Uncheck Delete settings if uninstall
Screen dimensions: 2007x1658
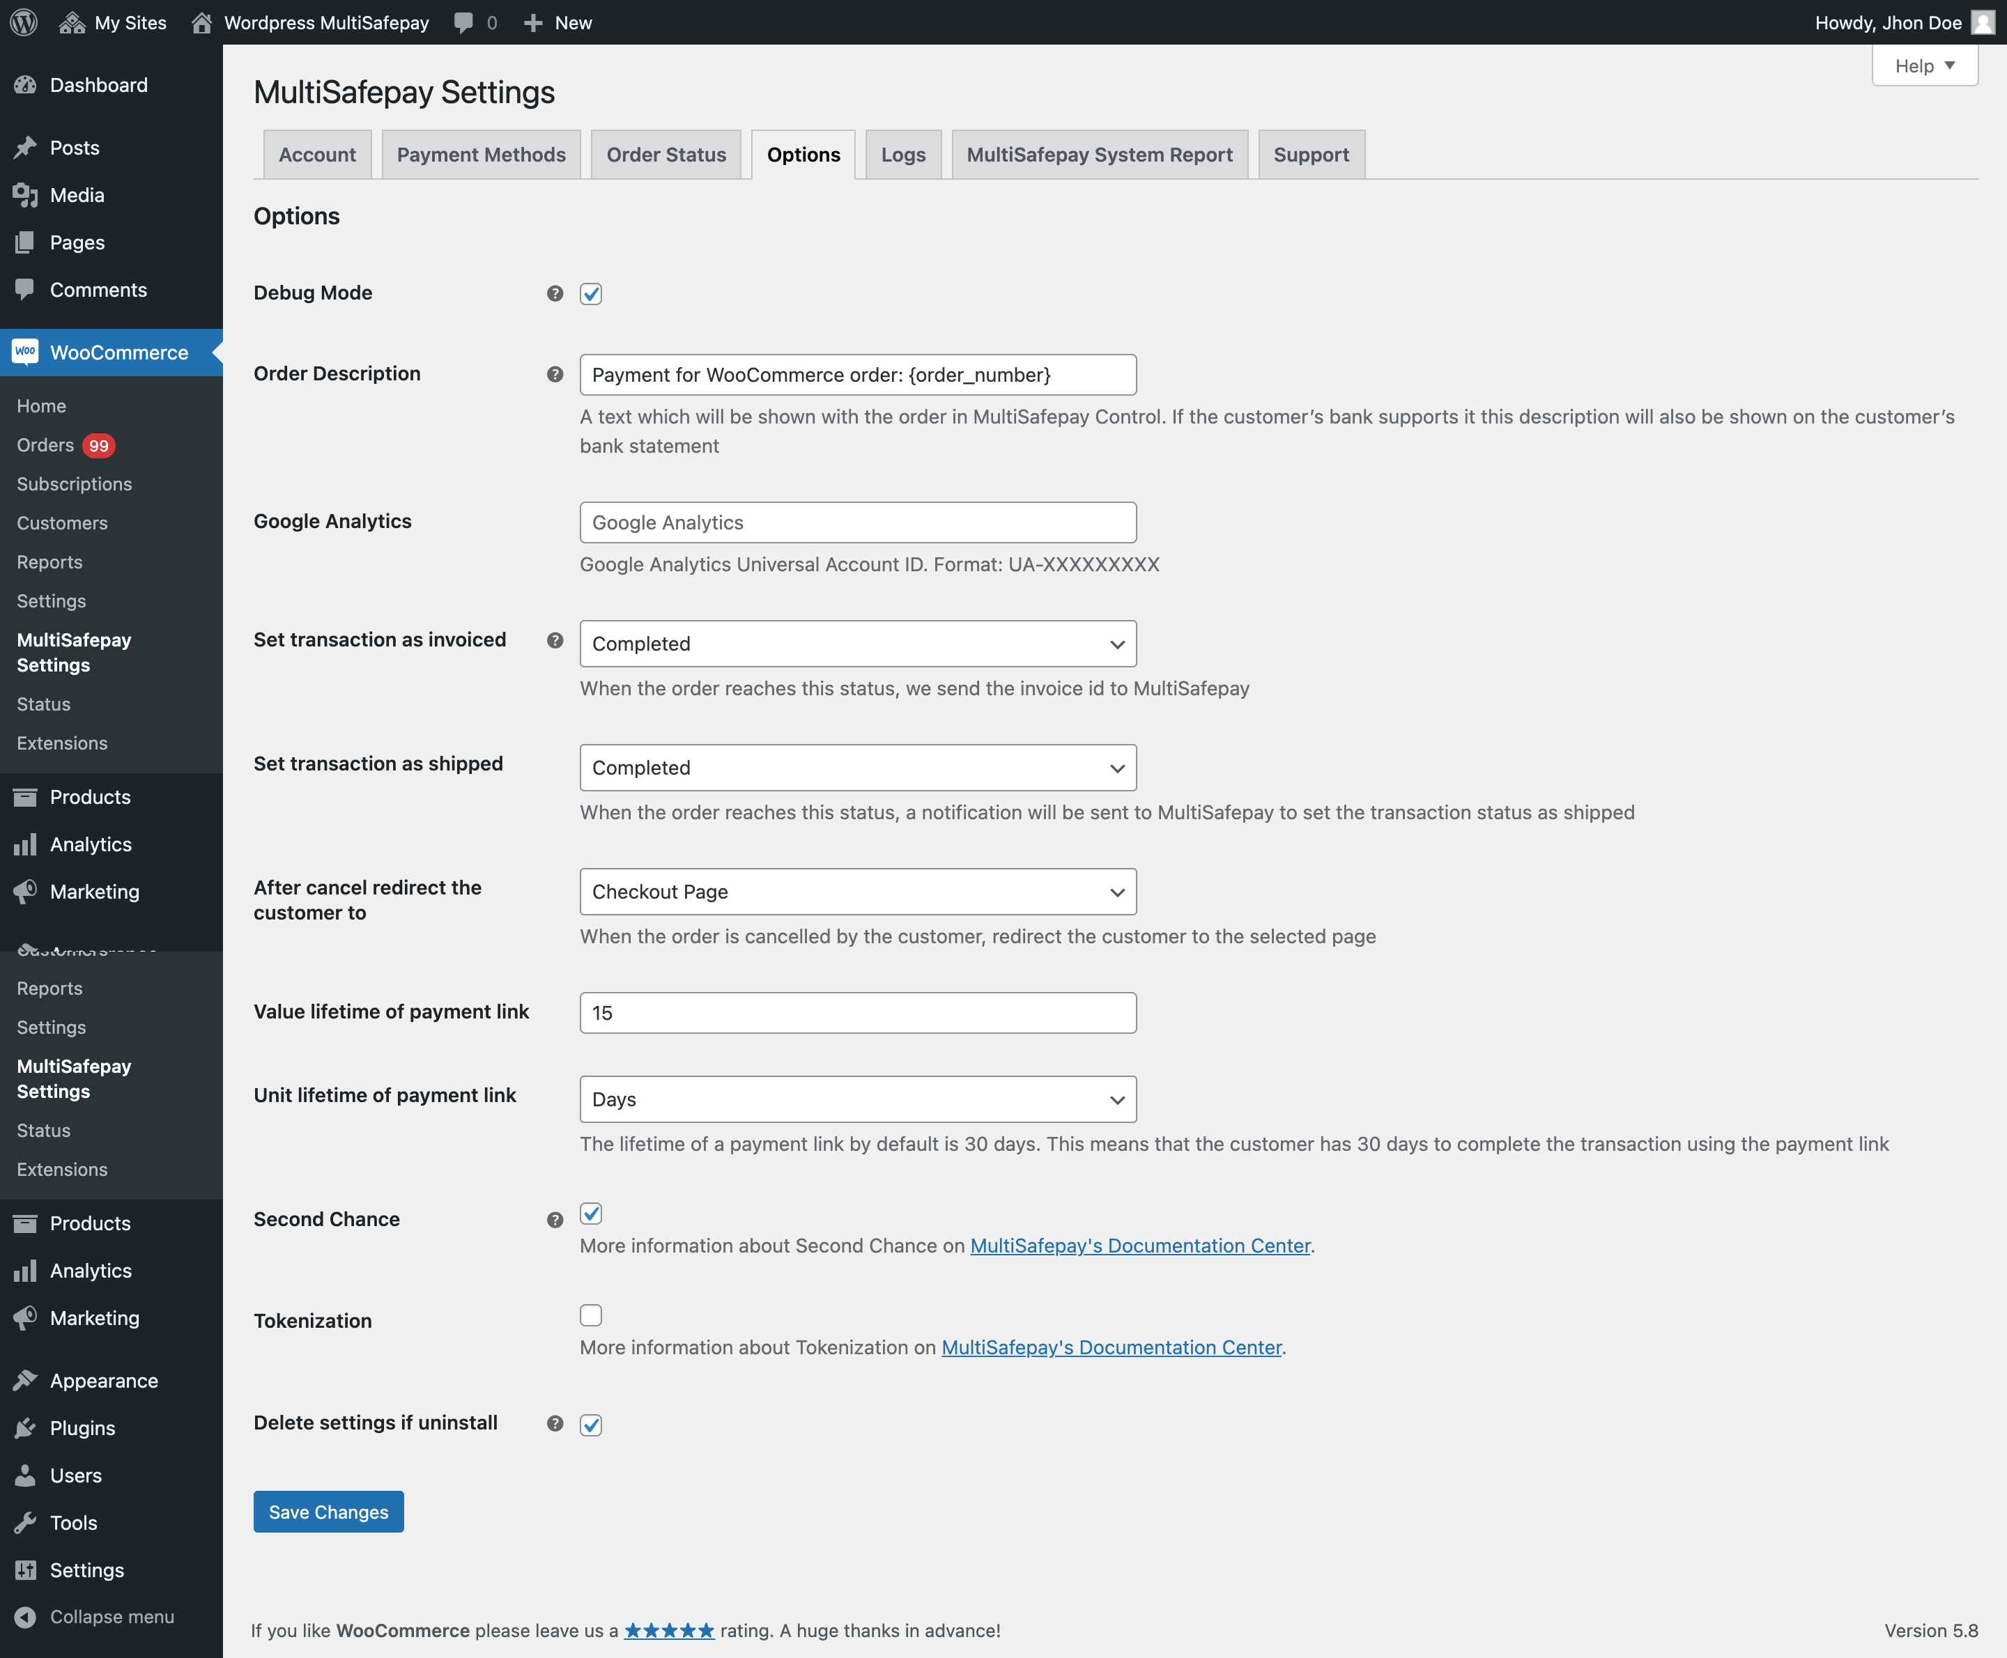pos(592,1424)
